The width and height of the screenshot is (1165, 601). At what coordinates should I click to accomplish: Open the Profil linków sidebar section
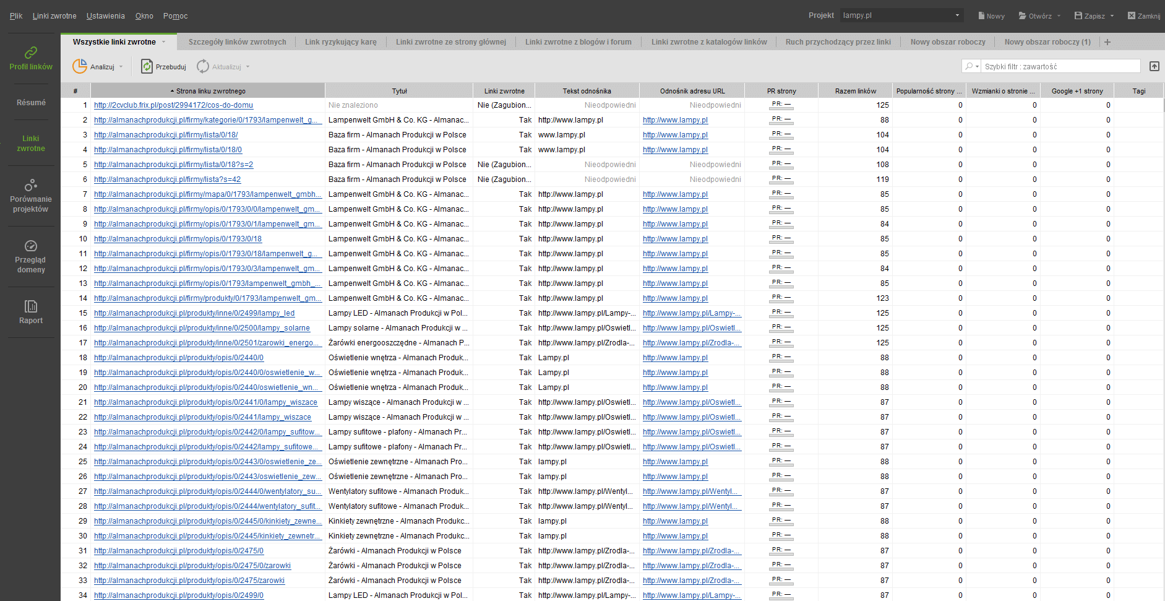point(30,58)
